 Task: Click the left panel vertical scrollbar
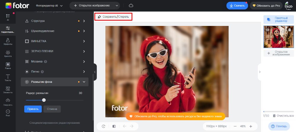(x=93, y=98)
